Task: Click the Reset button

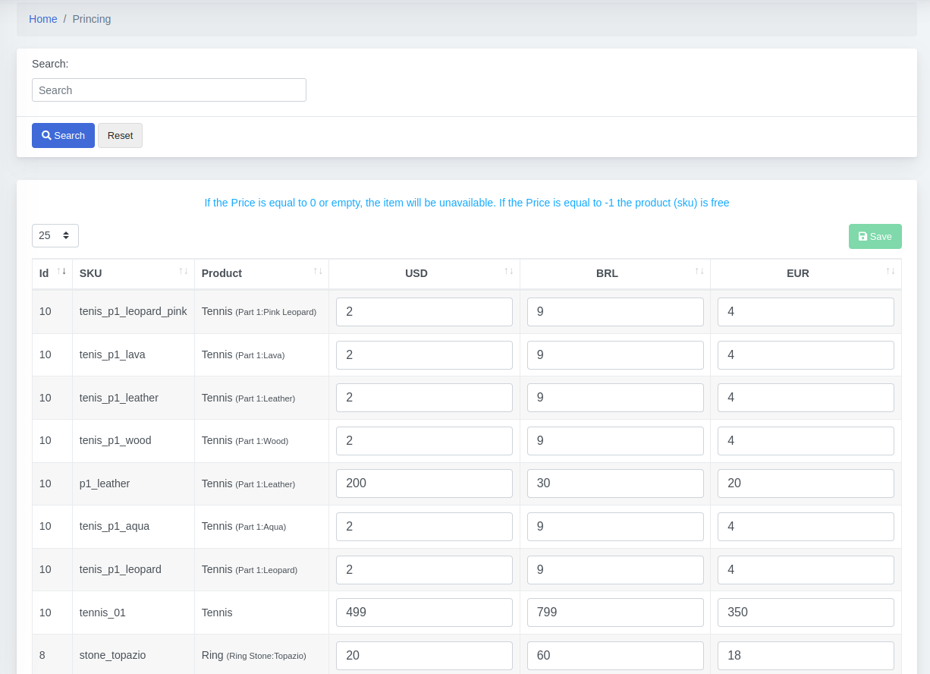Action: point(120,135)
